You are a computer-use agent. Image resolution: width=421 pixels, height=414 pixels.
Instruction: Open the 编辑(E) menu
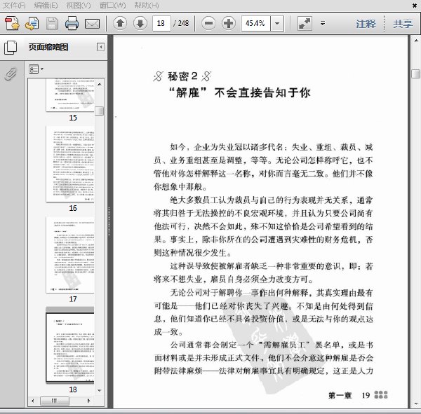46,5
